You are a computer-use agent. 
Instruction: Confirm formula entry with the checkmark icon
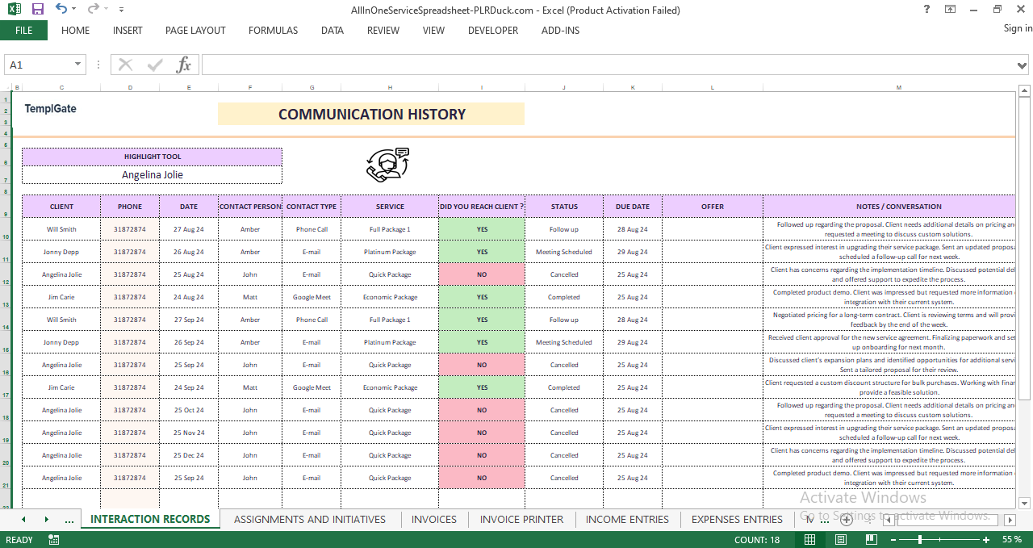click(x=155, y=65)
